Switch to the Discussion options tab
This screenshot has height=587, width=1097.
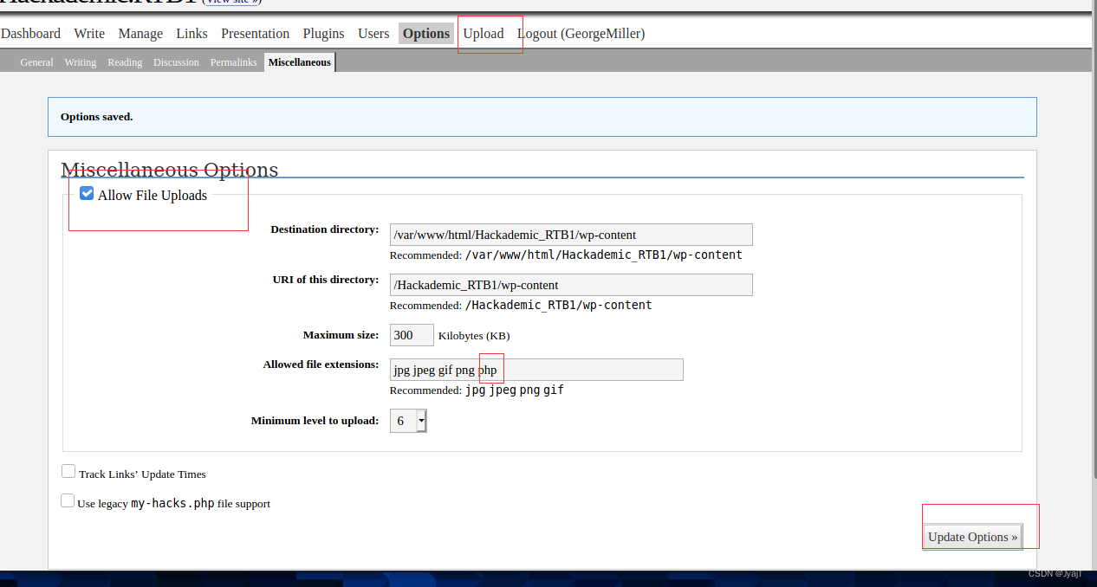176,61
